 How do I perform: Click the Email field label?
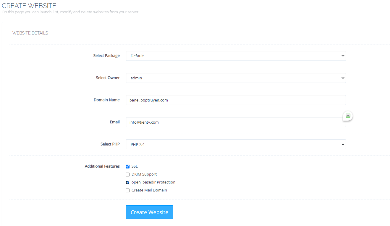pos(115,122)
